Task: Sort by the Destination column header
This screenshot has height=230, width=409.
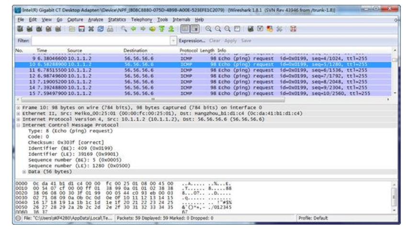Action: pos(136,51)
